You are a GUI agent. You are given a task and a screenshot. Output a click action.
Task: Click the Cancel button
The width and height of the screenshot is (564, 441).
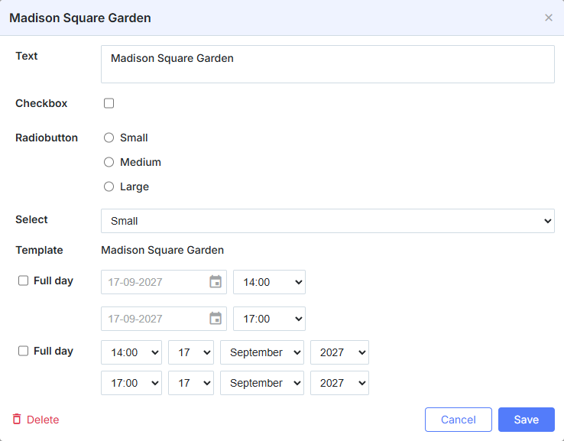tap(459, 420)
